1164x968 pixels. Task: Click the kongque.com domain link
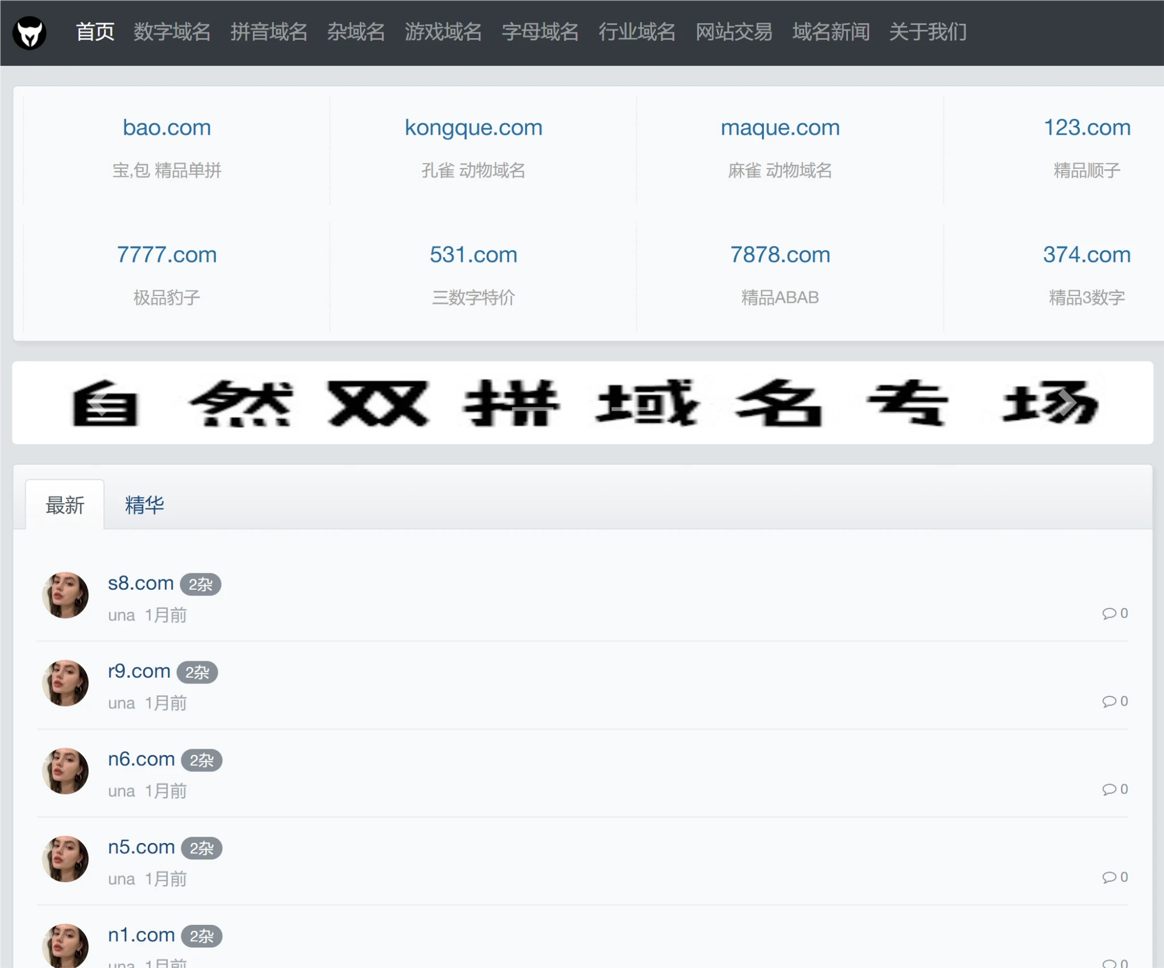pos(473,128)
